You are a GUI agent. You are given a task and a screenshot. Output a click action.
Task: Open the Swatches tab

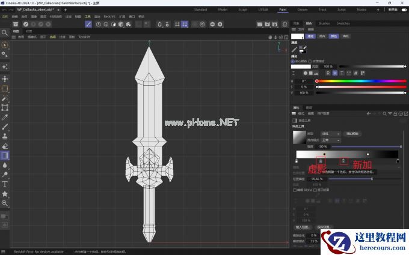343,23
